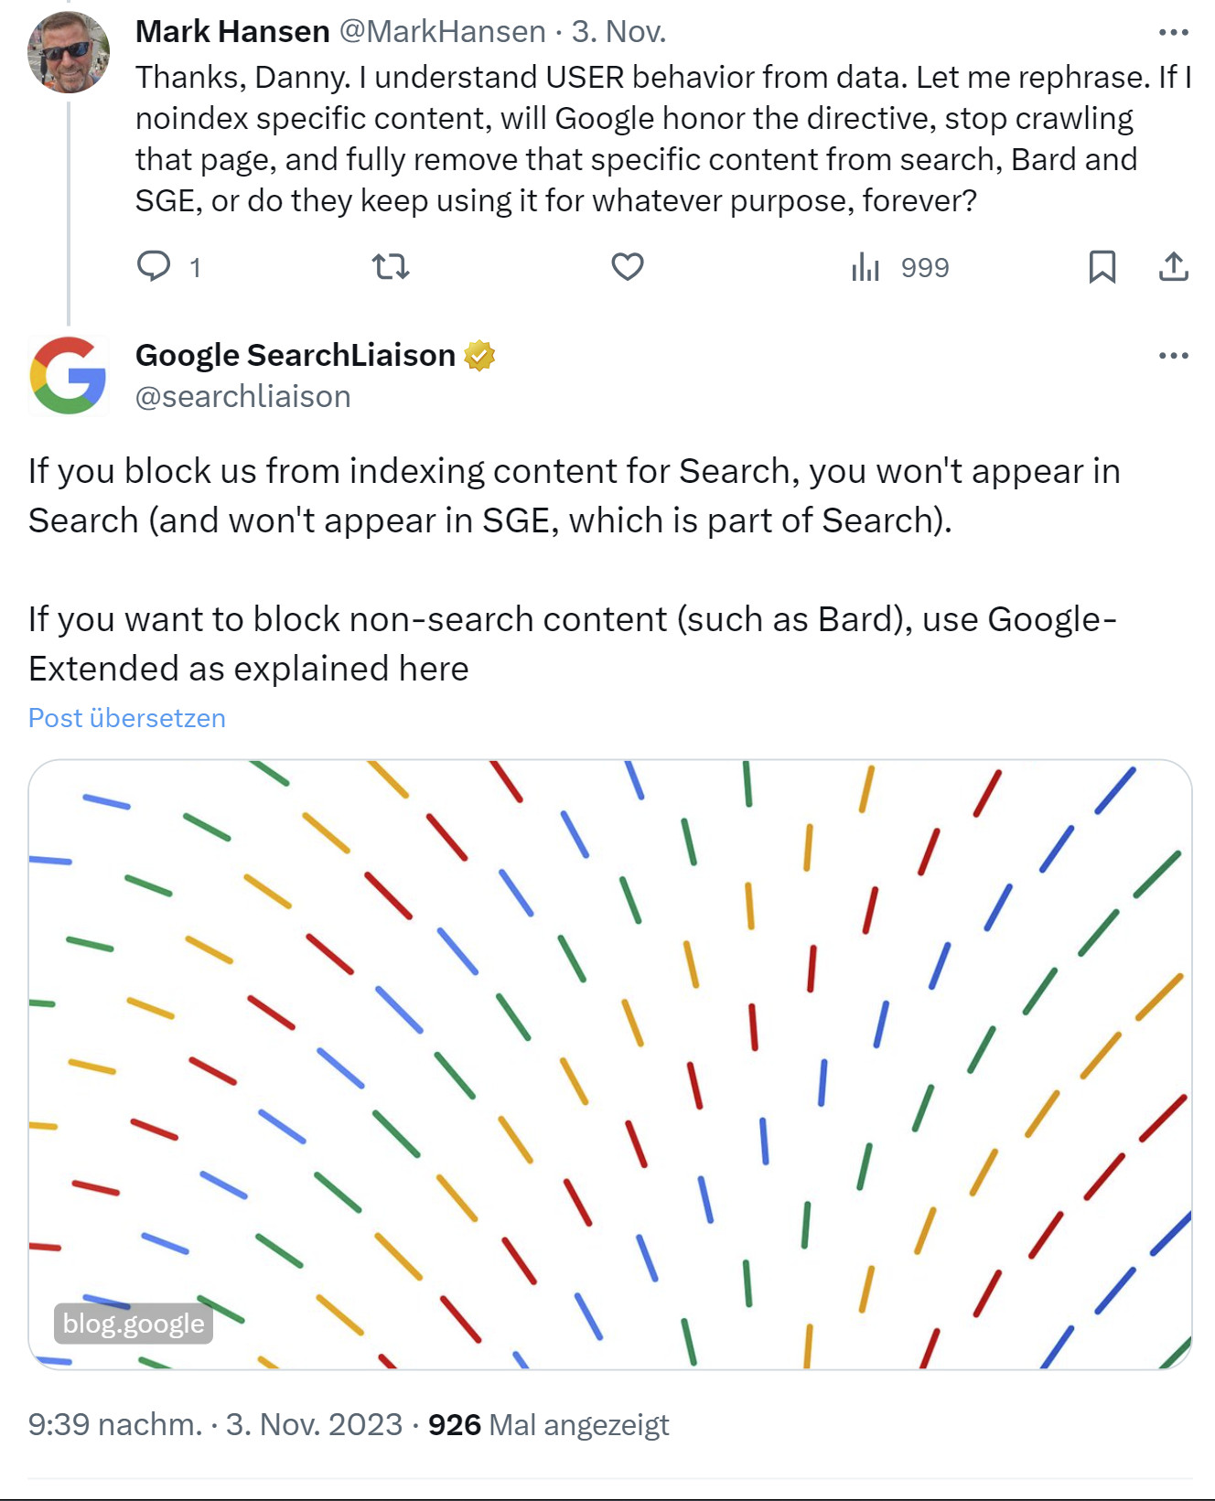Click Post übersetzen to translate the post

pyautogui.click(x=127, y=718)
